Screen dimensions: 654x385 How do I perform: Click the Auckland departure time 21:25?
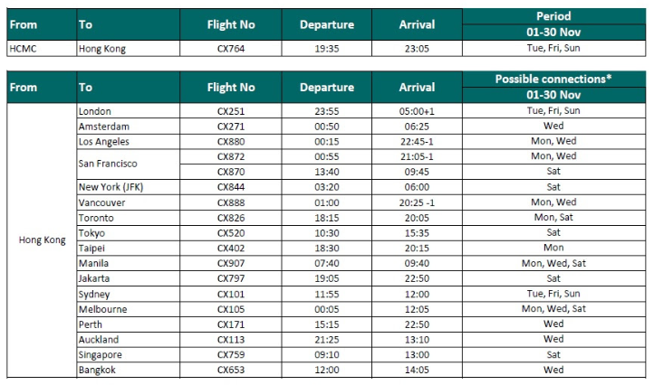327,340
